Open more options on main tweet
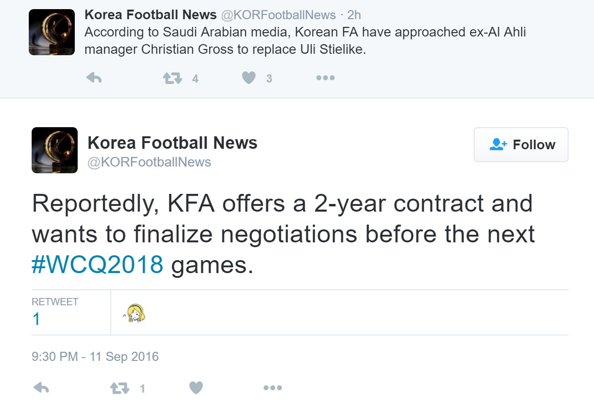This screenshot has height=418, width=594. tap(273, 388)
